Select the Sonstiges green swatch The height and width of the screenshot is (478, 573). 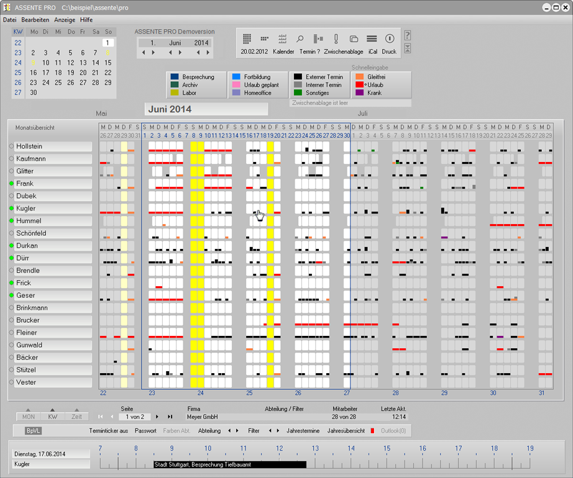point(298,92)
